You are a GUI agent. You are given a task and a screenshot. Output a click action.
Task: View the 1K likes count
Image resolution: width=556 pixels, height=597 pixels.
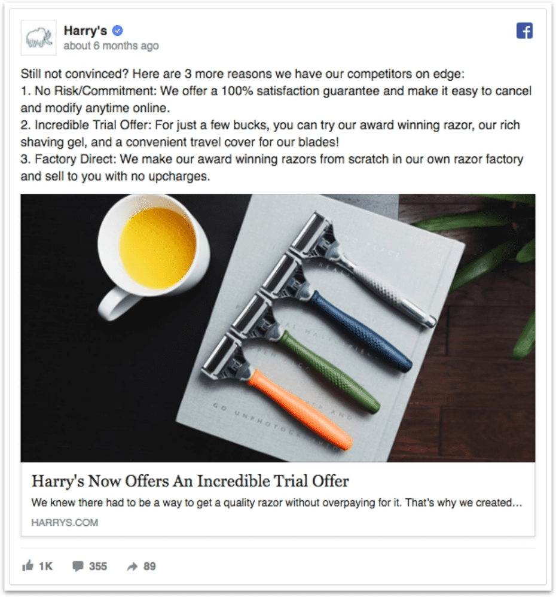pyautogui.click(x=45, y=566)
